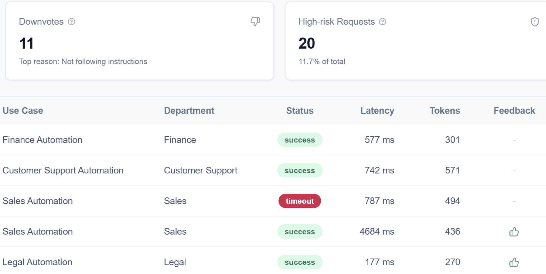
Task: Click the Department column header
Action: click(189, 110)
